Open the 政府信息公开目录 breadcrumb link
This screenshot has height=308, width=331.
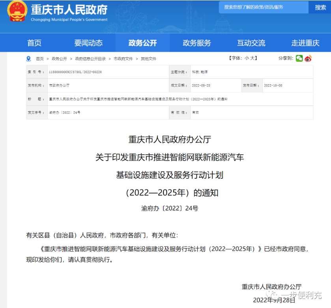point(90,59)
